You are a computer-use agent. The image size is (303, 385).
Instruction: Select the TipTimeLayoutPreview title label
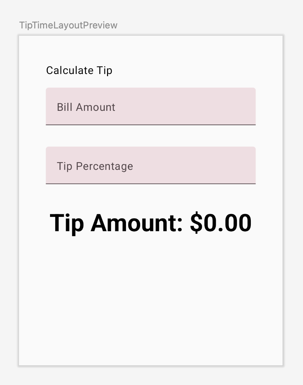tap(68, 25)
